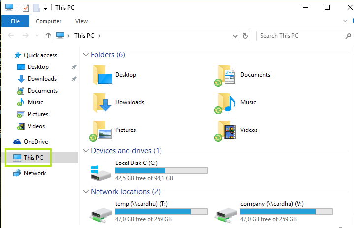Collapse the Devices and drives section
This screenshot has width=354, height=228.
coord(86,151)
